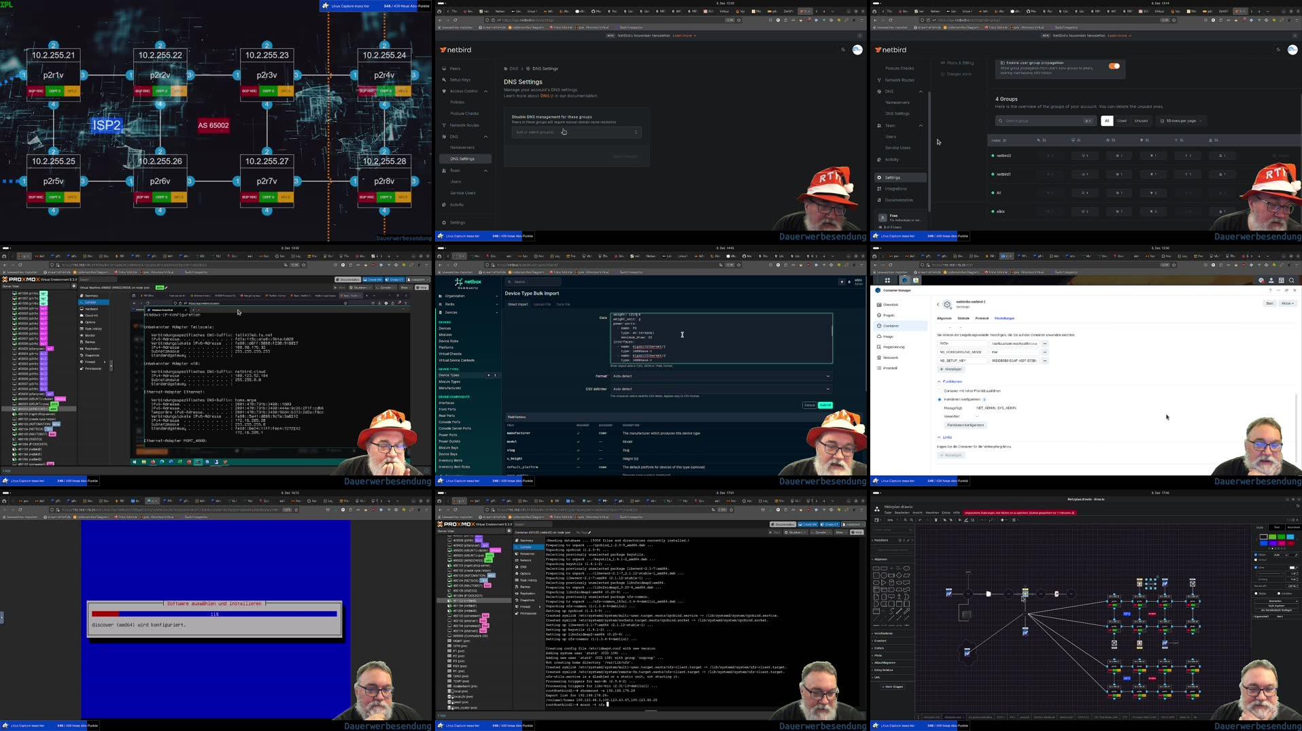Collapse Access Control section in netbird sidebar

click(x=485, y=91)
